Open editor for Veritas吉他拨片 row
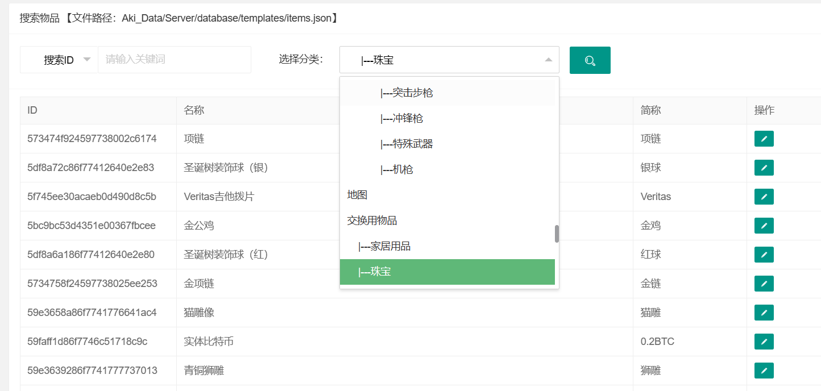 pos(764,197)
